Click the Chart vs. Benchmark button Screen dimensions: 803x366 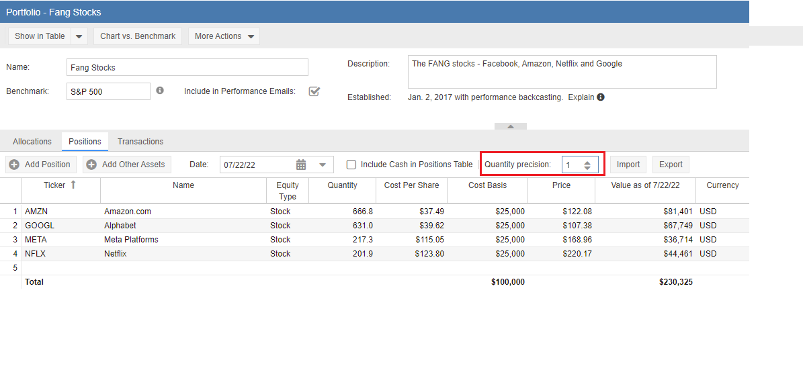coord(138,36)
